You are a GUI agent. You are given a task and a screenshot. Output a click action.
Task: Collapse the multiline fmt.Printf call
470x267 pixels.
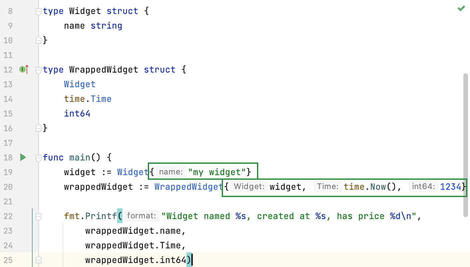[x=39, y=216]
